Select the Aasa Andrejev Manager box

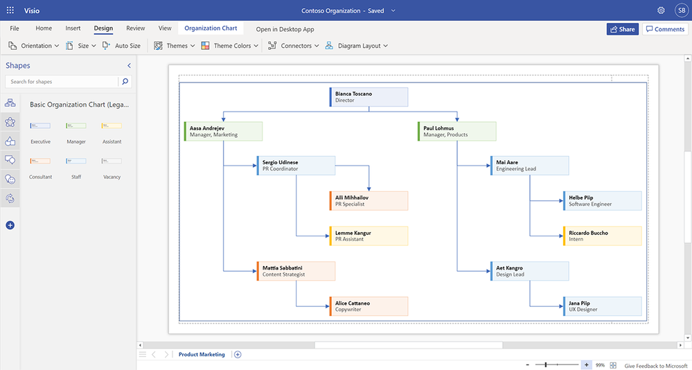tap(223, 131)
